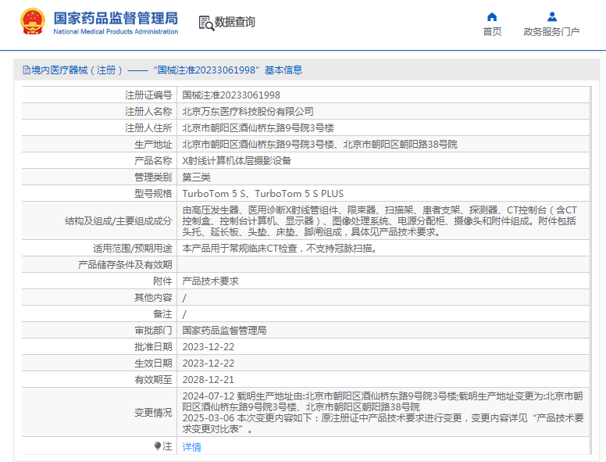Click the 国家药品监督管理局 title in the header
This screenshot has height=462, width=606.
(x=116, y=18)
